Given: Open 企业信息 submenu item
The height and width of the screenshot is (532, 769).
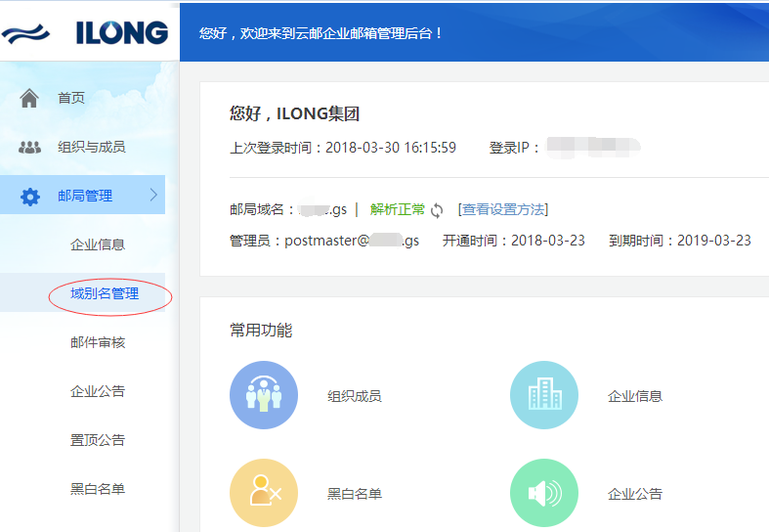Looking at the screenshot, I should point(98,244).
